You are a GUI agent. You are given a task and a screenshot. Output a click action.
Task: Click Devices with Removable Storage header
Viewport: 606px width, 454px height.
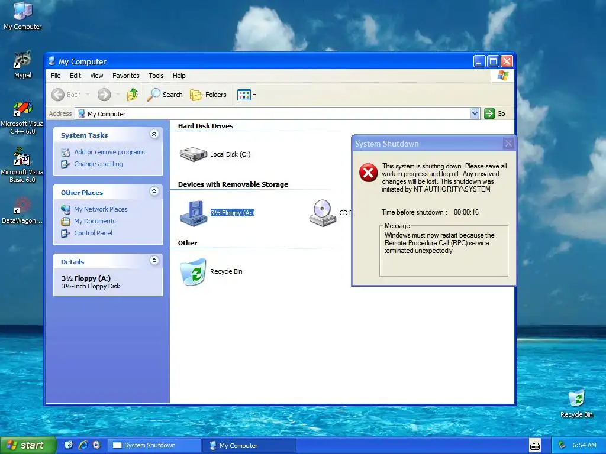coord(233,184)
